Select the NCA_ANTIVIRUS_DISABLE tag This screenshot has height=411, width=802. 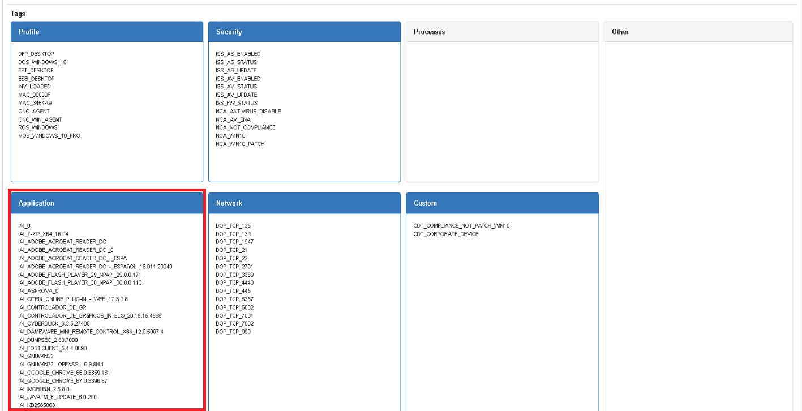coord(248,112)
